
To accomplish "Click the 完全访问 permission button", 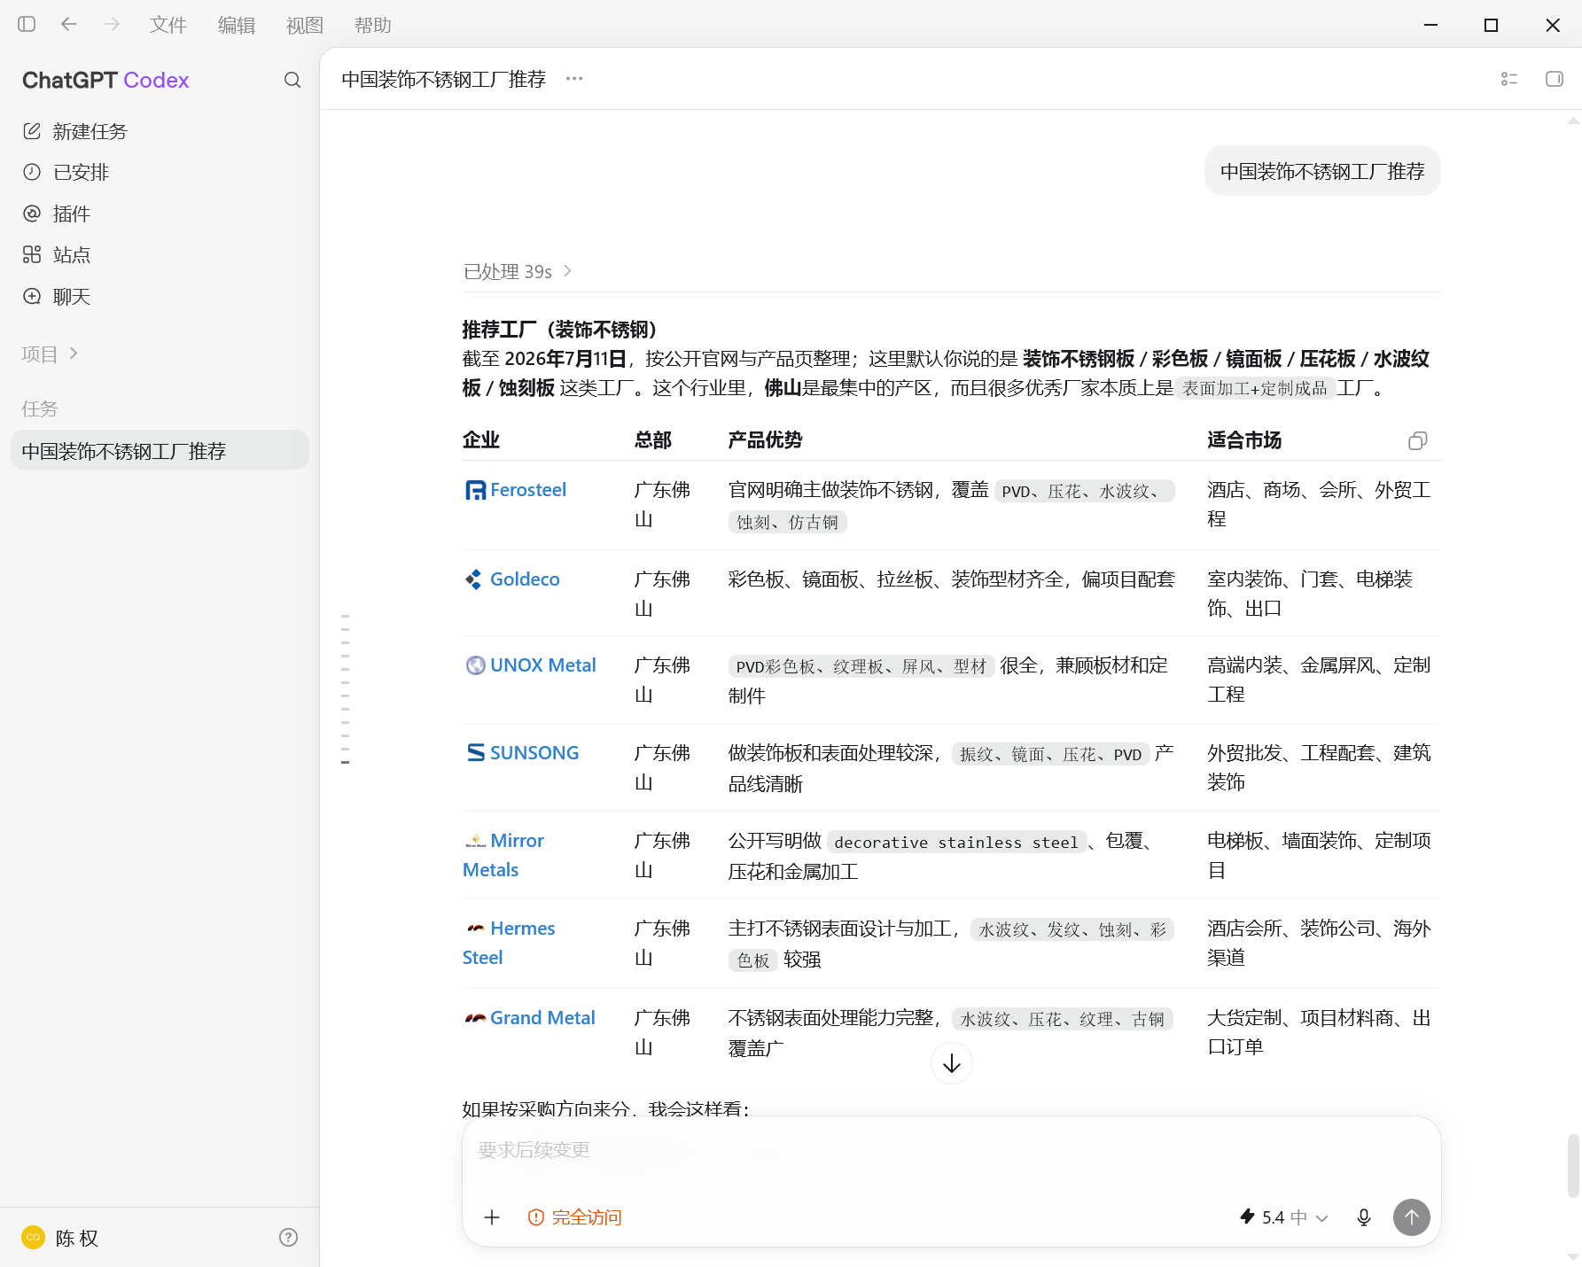I will pyautogui.click(x=574, y=1217).
